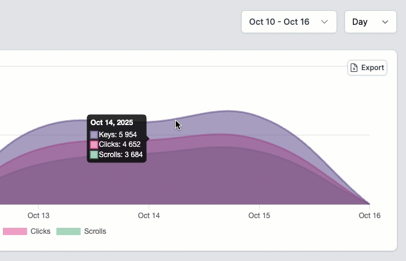Click the purple Keys square in the tooltip
This screenshot has width=406, height=261.
(x=94, y=135)
